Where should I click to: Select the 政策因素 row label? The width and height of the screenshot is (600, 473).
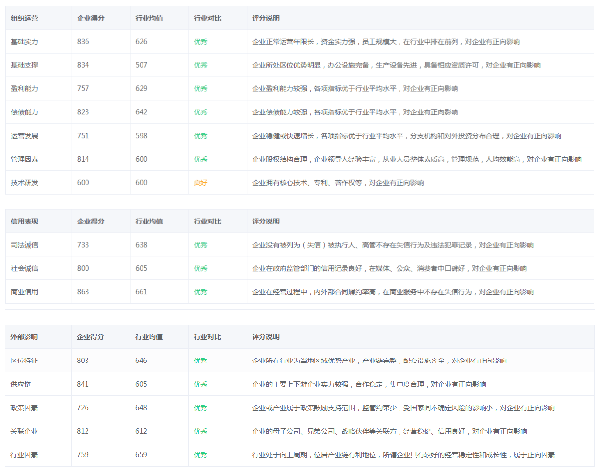coord(24,408)
